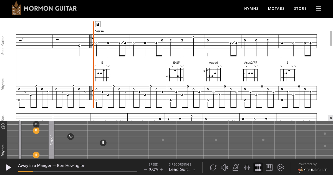Toggle loop playback mode

213,167
